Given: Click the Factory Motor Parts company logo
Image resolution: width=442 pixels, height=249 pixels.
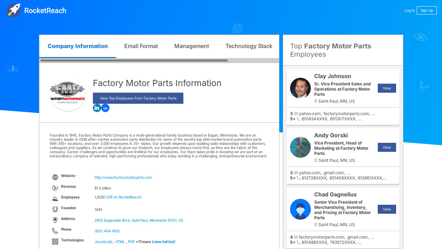Looking at the screenshot, I should [x=67, y=94].
